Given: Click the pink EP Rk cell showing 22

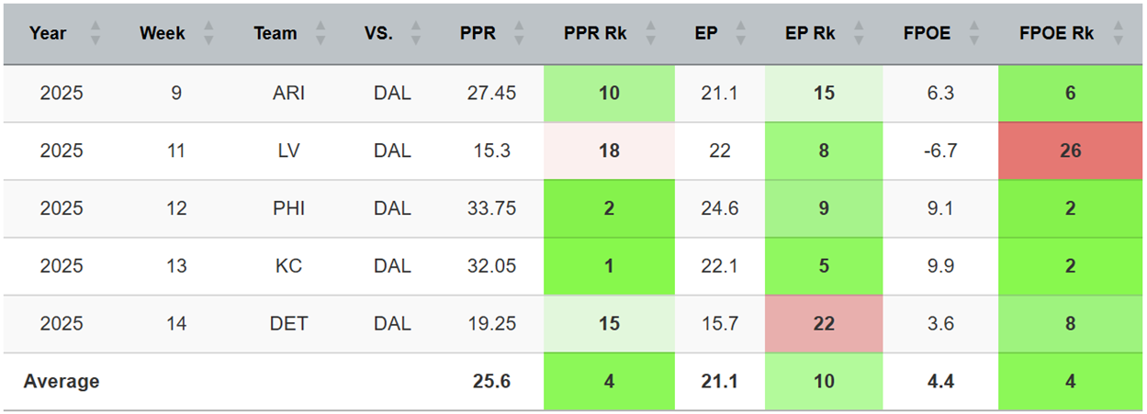Looking at the screenshot, I should click(824, 323).
